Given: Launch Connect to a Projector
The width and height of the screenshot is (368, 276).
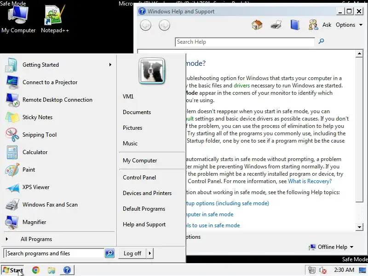Looking at the screenshot, I should tap(58, 82).
